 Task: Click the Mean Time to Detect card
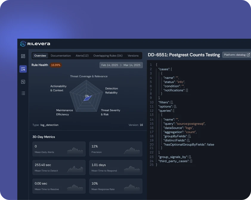click(x=59, y=168)
